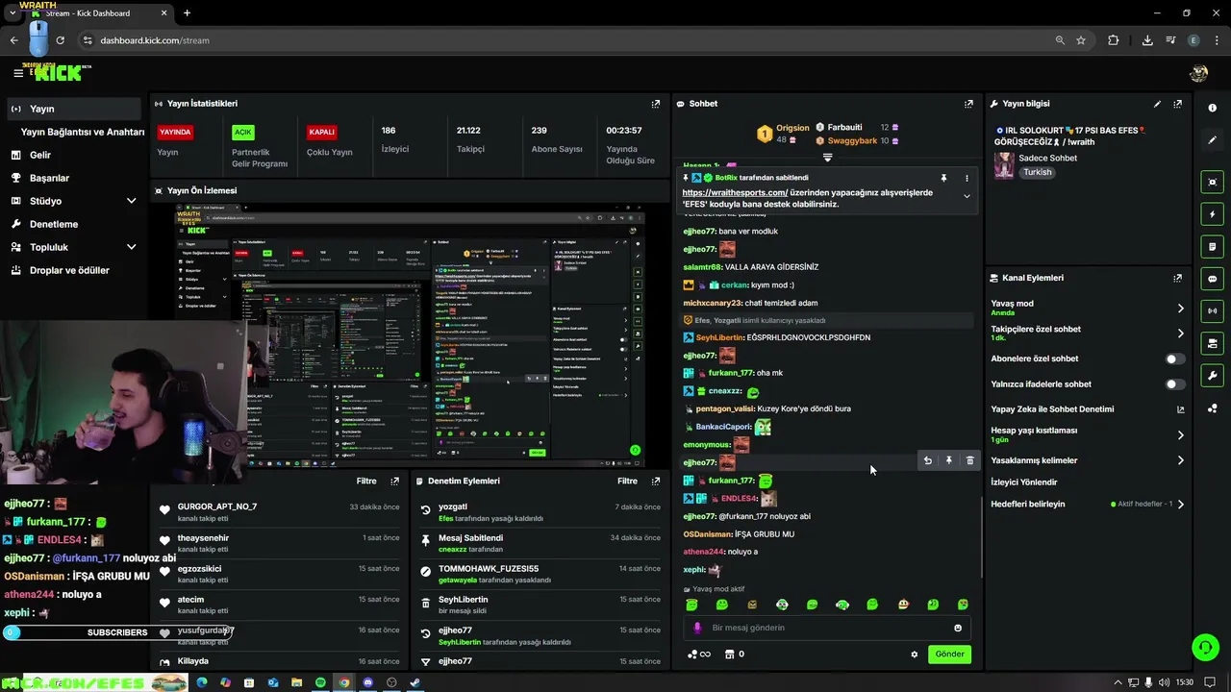
Task: Open Yayın Bağlantısı ve Anahtarı page
Action: tap(83, 132)
